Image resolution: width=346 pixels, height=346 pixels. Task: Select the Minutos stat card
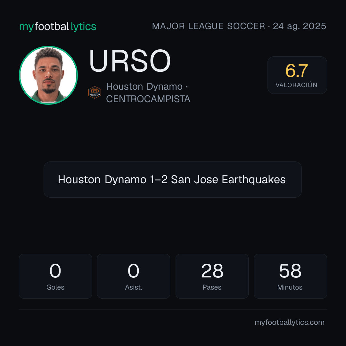coord(290,276)
